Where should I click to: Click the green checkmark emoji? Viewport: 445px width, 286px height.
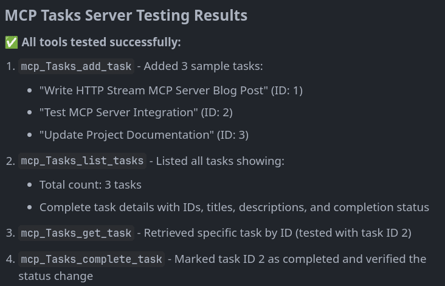click(x=11, y=43)
